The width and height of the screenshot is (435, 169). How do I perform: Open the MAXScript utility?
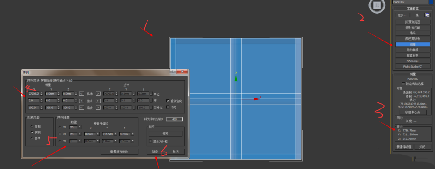[x=413, y=61]
